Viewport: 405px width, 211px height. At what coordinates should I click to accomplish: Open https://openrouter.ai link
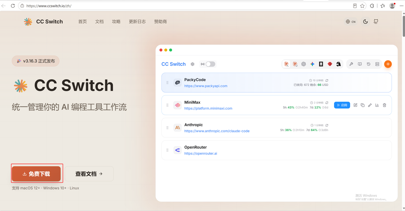[201, 154]
